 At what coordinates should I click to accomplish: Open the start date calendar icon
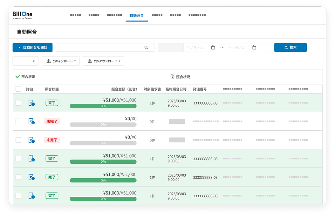(x=213, y=48)
